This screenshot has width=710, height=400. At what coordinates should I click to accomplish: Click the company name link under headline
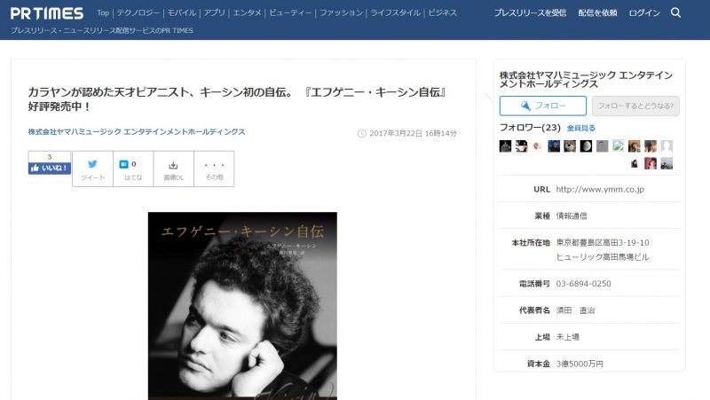137,131
